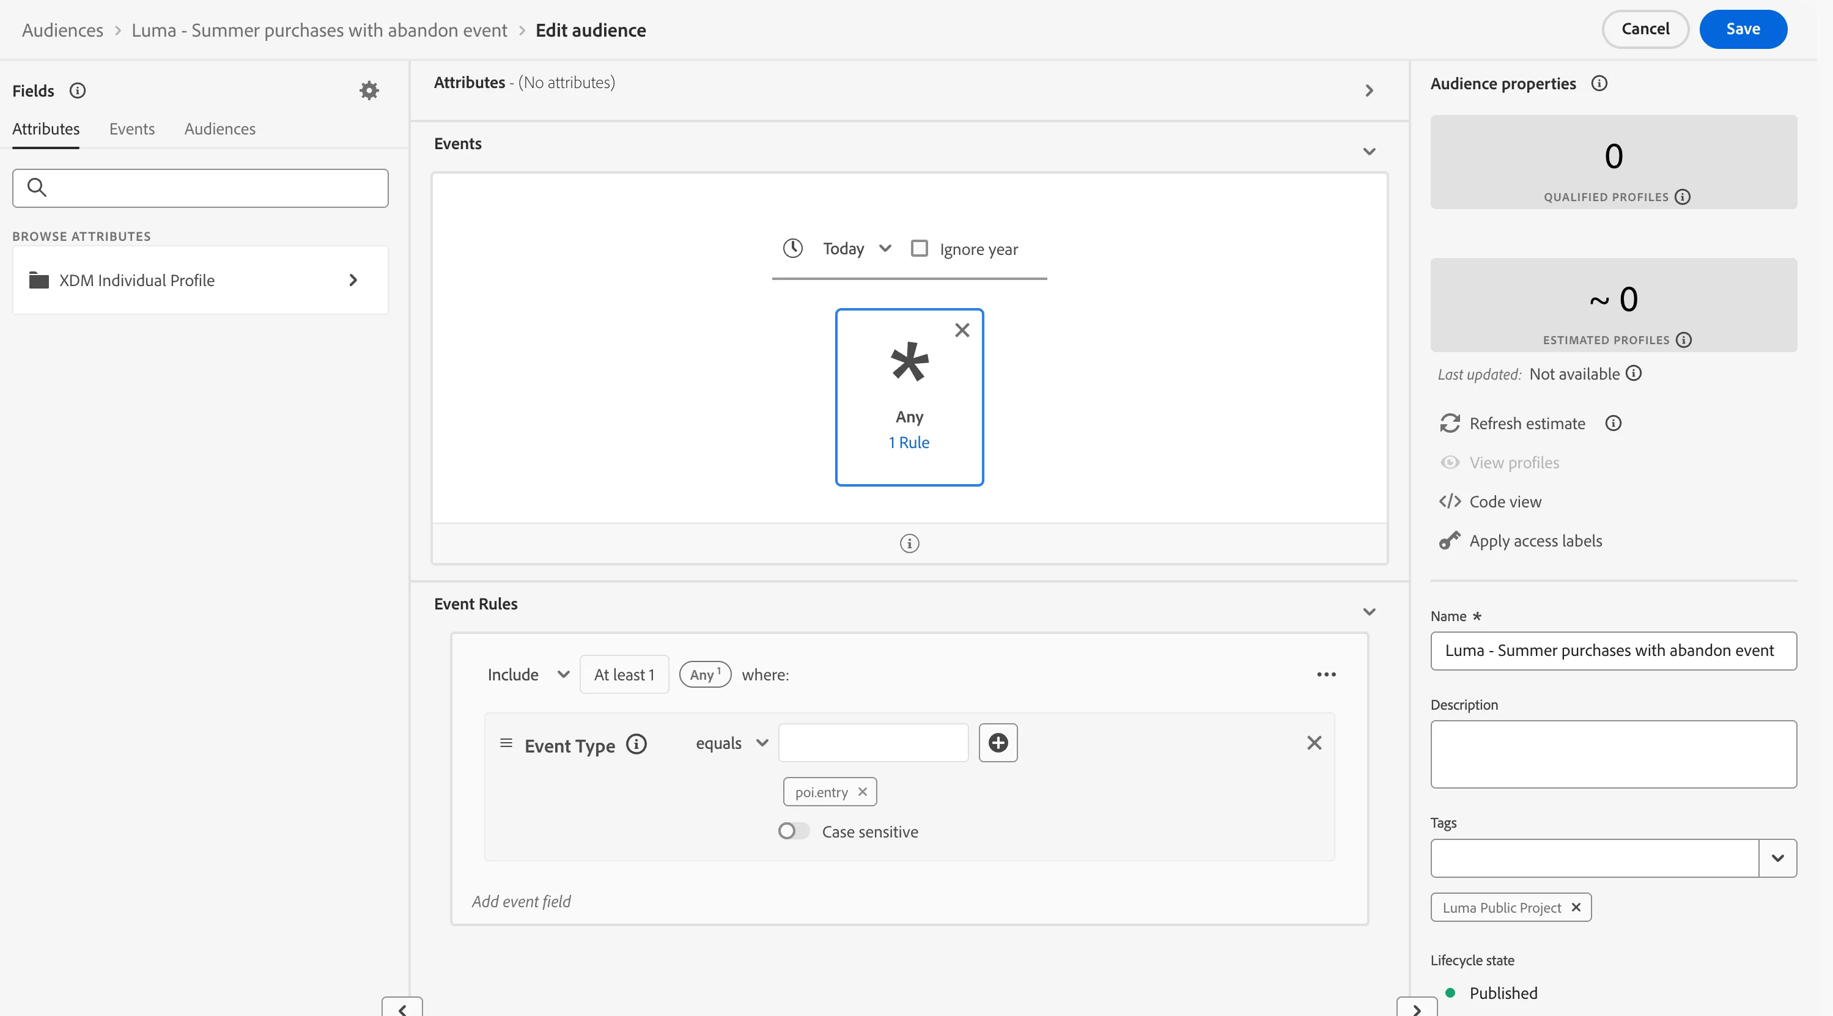Open the event rule more options menu
This screenshot has width=1833, height=1016.
point(1326,674)
